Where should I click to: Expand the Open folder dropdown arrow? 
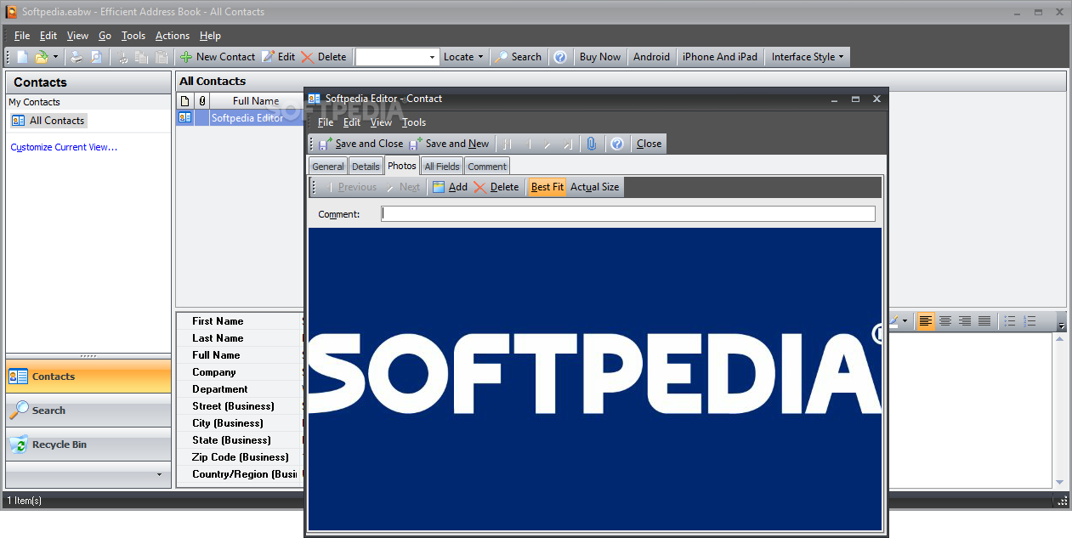56,57
